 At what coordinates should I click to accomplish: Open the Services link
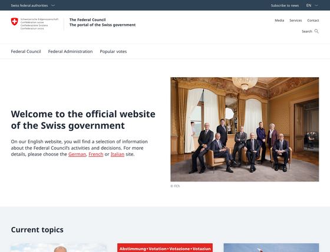295,21
